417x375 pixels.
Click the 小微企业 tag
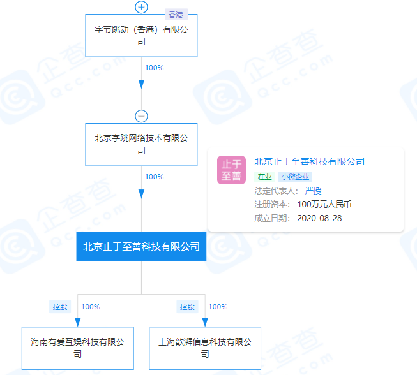coord(295,177)
